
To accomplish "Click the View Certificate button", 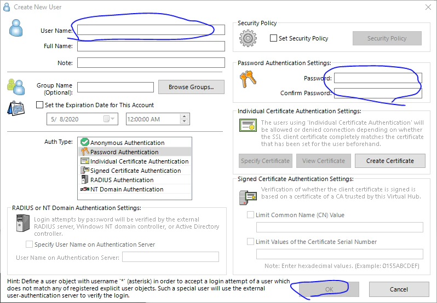I will 323,161.
